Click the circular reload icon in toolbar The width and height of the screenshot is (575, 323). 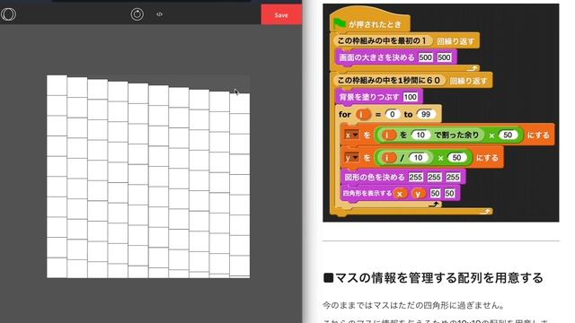click(x=137, y=14)
